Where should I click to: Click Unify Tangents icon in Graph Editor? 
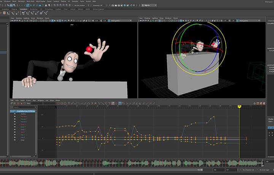[x=102, y=103]
